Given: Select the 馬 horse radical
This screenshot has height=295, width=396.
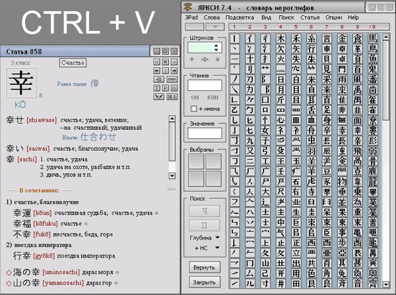Looking at the screenshot, I should [x=373, y=39].
